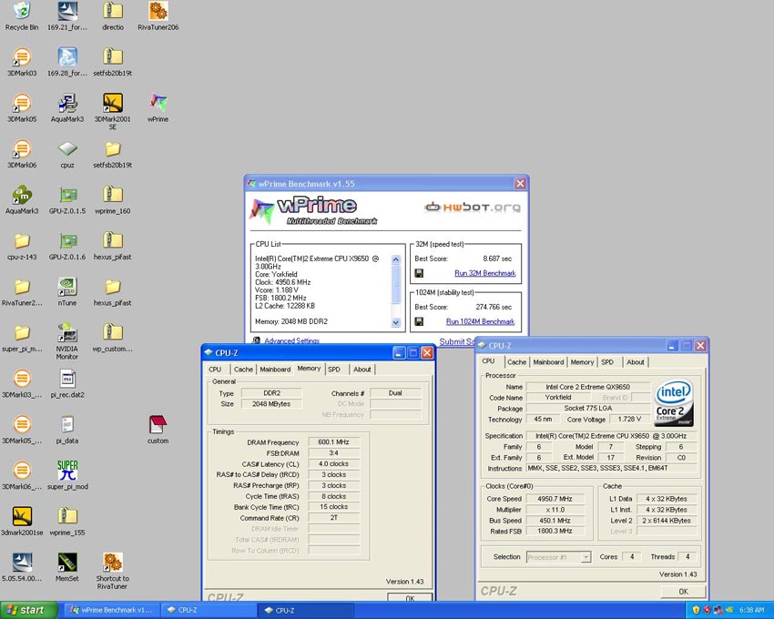The height and width of the screenshot is (619, 774).
Task: Select the 3DMark06 shortcut icon
Action: pyautogui.click(x=22, y=149)
